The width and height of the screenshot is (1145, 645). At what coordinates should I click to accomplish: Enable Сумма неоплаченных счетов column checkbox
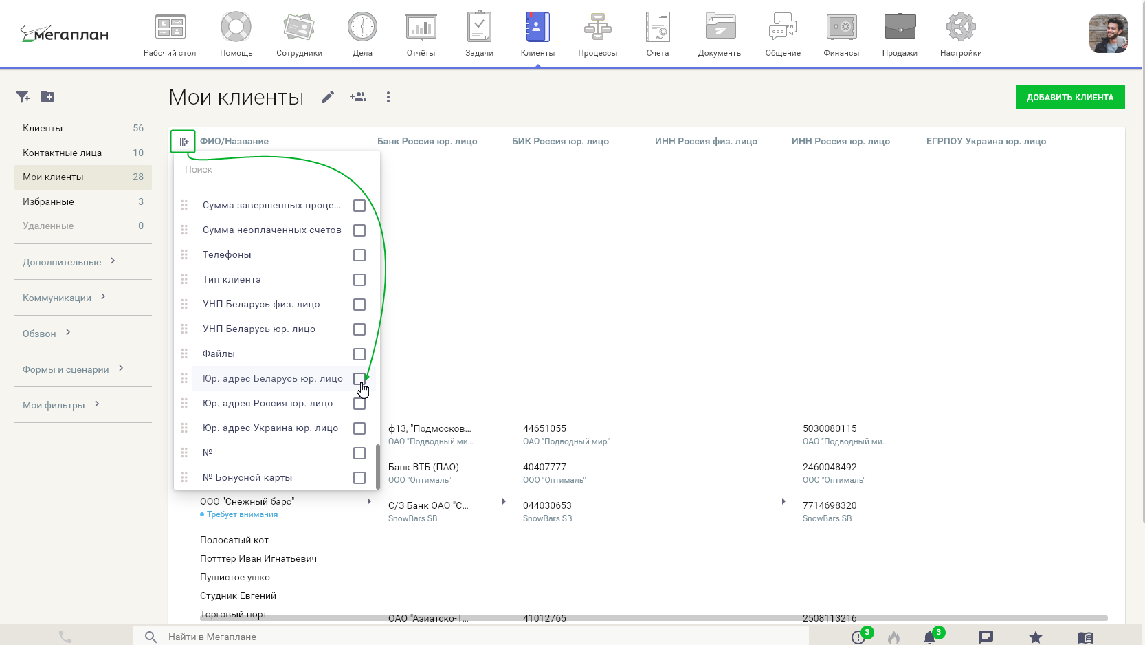pos(359,230)
